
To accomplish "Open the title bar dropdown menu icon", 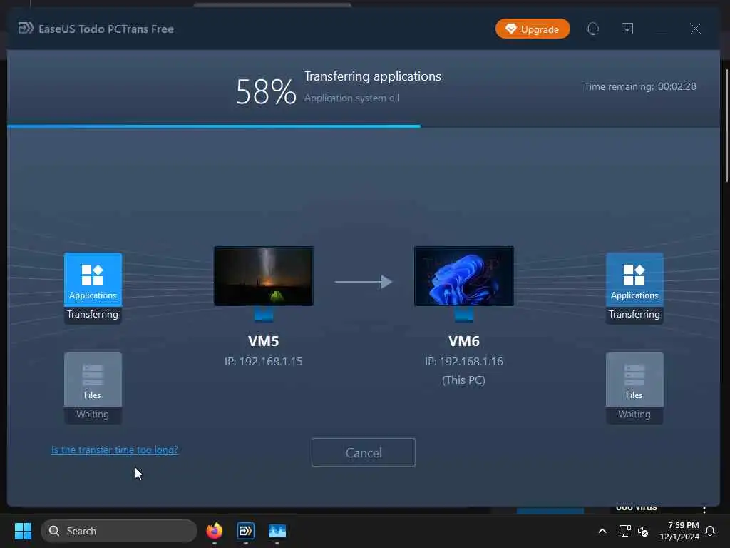I will click(x=627, y=29).
